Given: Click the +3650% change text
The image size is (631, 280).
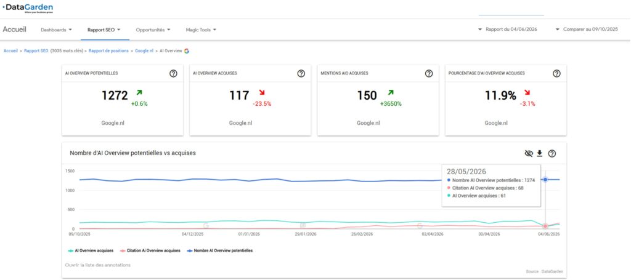Looking at the screenshot, I should [391, 103].
